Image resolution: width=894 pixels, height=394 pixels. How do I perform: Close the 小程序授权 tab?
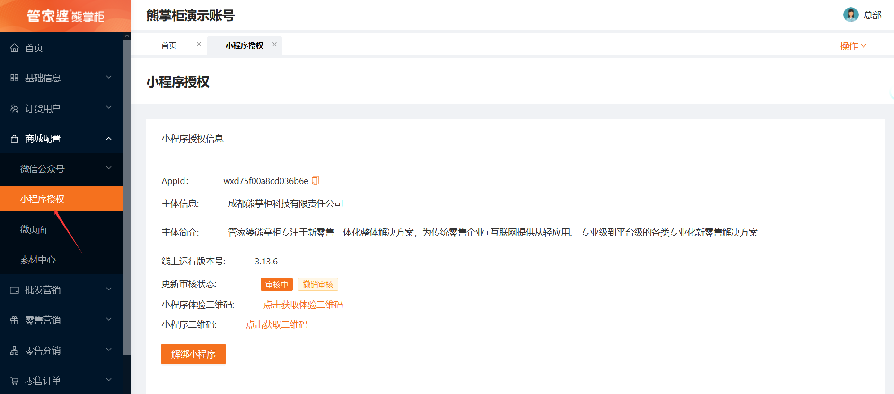pos(274,44)
